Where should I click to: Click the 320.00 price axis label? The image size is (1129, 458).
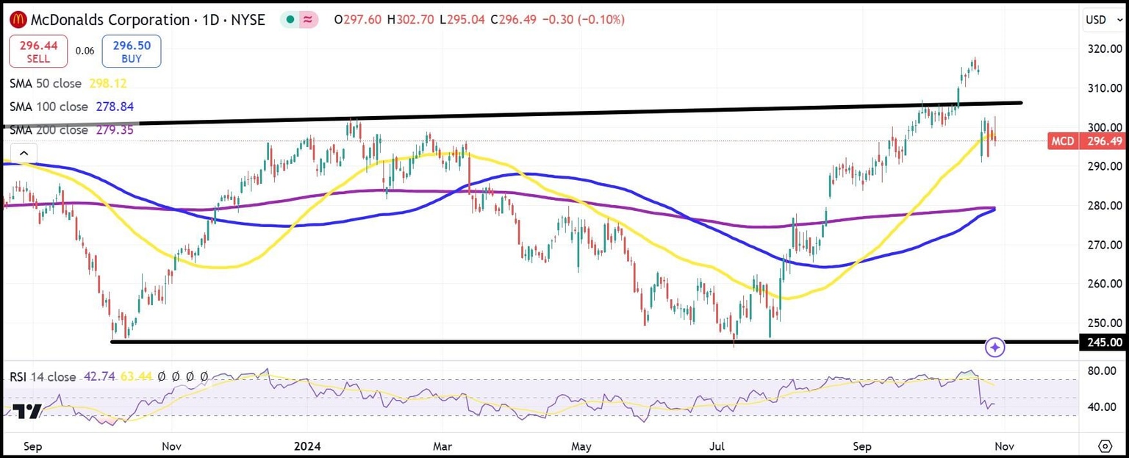[1105, 49]
